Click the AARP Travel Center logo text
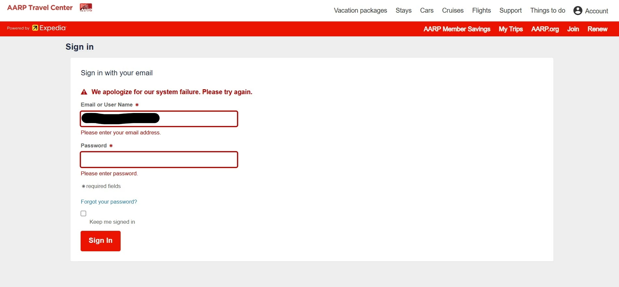Viewport: 619px width, 287px height. tap(40, 7)
